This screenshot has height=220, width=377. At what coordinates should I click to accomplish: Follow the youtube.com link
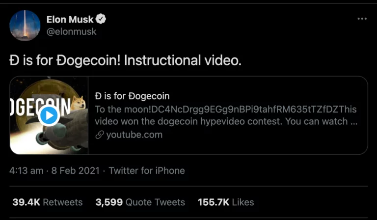click(x=134, y=135)
